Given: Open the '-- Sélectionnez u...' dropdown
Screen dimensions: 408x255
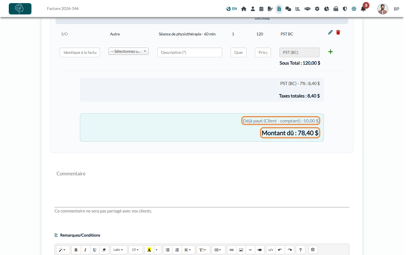Looking at the screenshot, I should [x=129, y=51].
